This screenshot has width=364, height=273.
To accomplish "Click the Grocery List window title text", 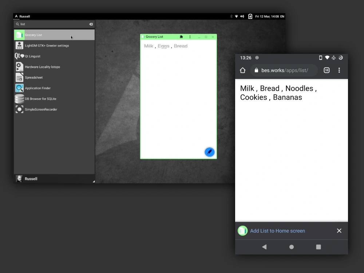I will click(x=154, y=37).
